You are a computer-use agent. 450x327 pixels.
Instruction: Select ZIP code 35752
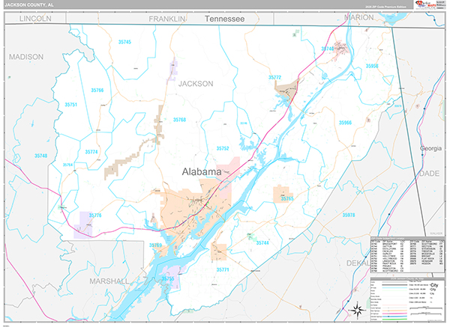click(x=223, y=148)
